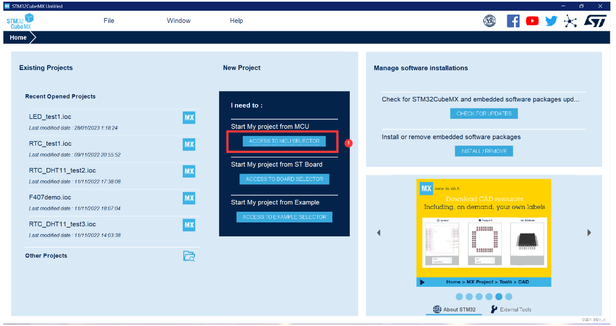The image size is (616, 326).
Task: Open the Facebook page icon
Action: [513, 21]
